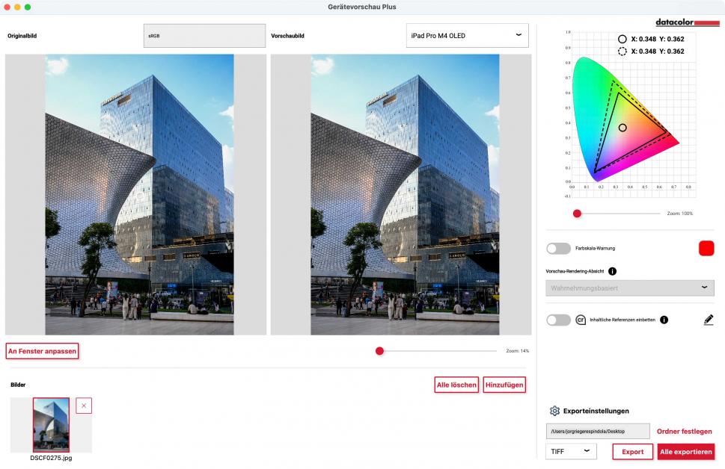Click the Alle exportieren button
725x469 pixels.
click(x=685, y=452)
